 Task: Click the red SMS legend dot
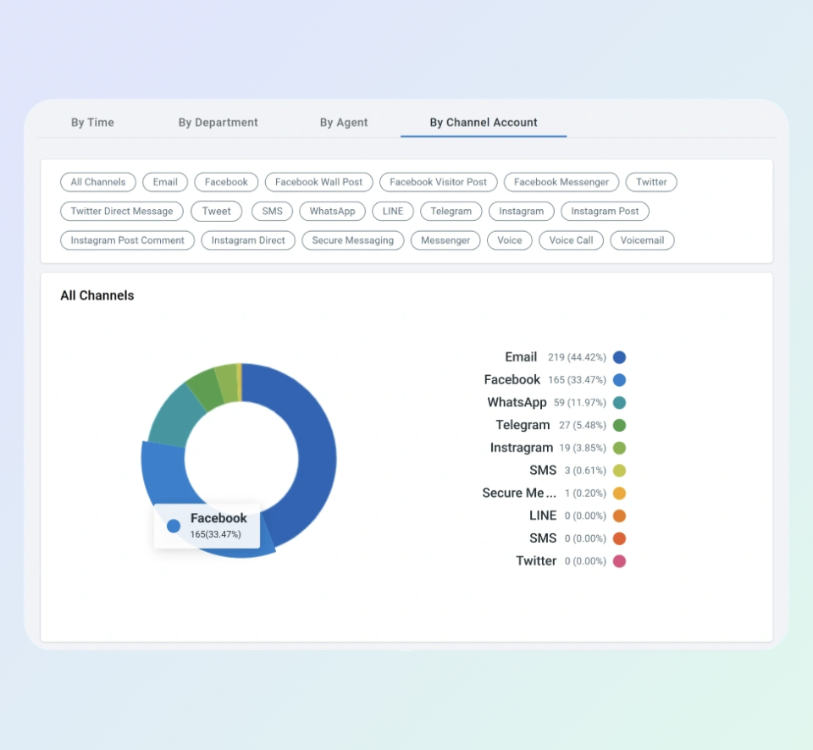619,538
